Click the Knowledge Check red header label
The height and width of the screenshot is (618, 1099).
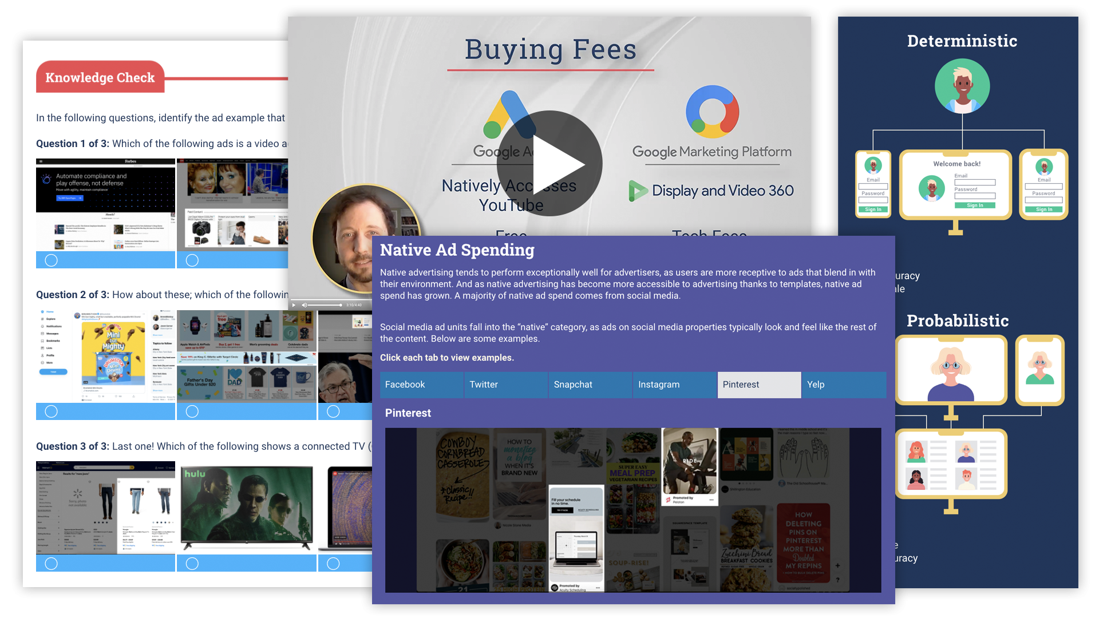tap(100, 77)
